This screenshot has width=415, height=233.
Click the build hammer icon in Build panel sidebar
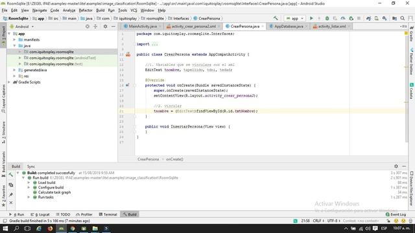(x=11, y=175)
